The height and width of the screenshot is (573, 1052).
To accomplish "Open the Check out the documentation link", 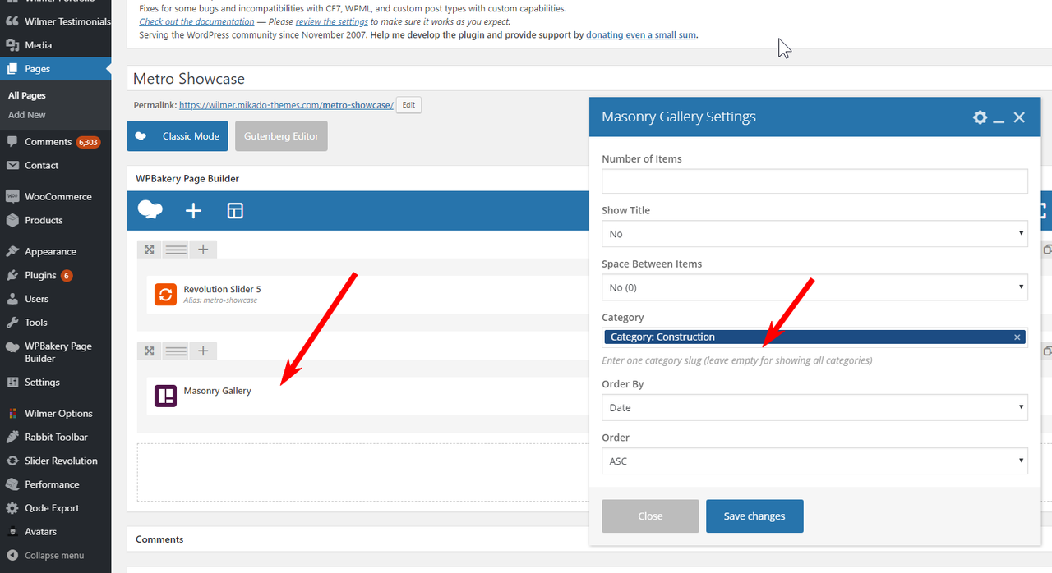I will pos(196,22).
